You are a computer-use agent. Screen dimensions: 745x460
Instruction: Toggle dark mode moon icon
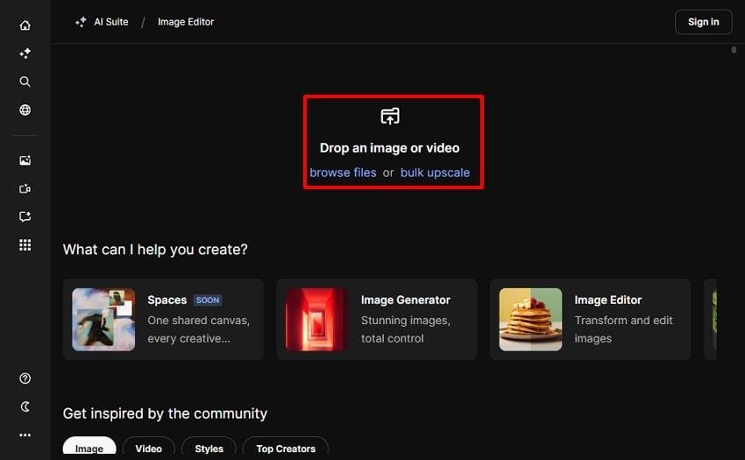pos(25,407)
